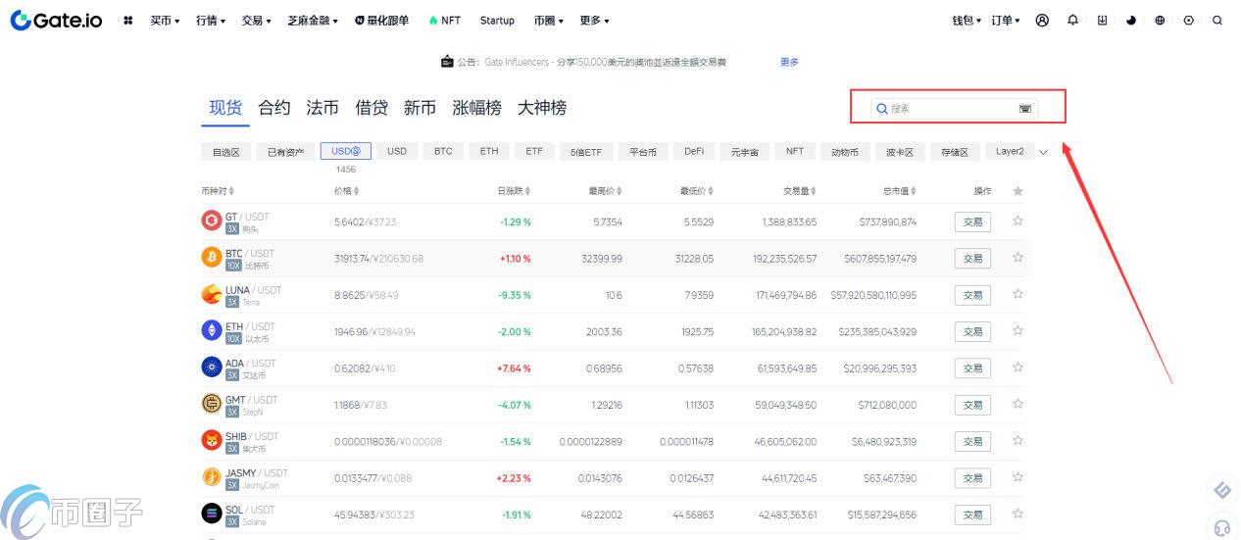Image resolution: width=1241 pixels, height=540 pixels.
Task: Toggle favorite star for SHIB/USDT row
Action: point(1018,441)
